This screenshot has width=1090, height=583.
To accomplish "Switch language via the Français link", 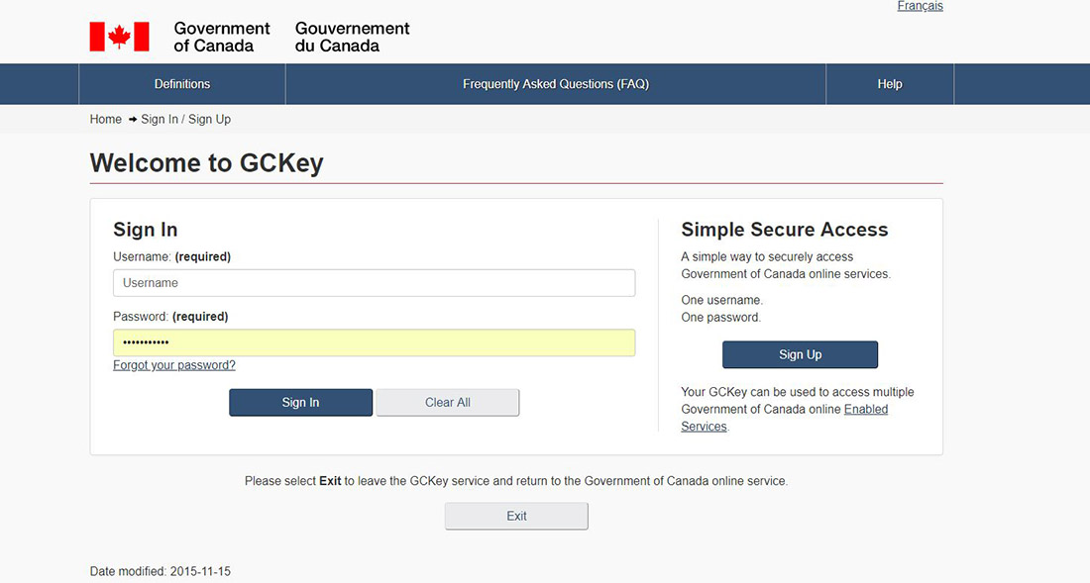I will [x=920, y=6].
